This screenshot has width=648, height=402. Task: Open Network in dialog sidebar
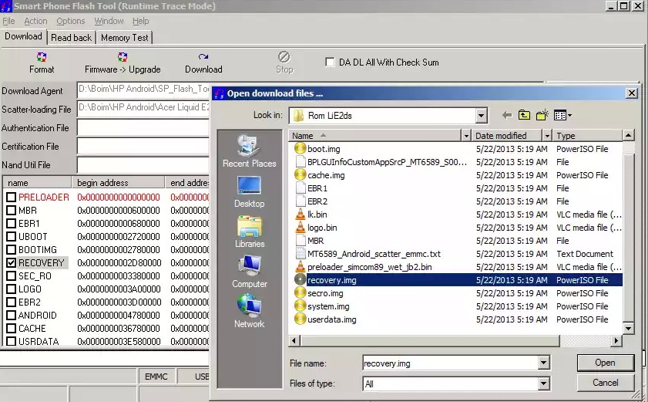tap(249, 311)
